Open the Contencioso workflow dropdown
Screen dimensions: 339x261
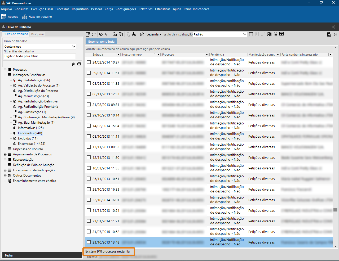(74, 47)
